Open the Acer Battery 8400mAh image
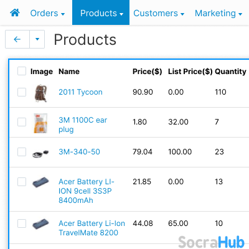Screen dimensions: 249x249 click(40, 182)
